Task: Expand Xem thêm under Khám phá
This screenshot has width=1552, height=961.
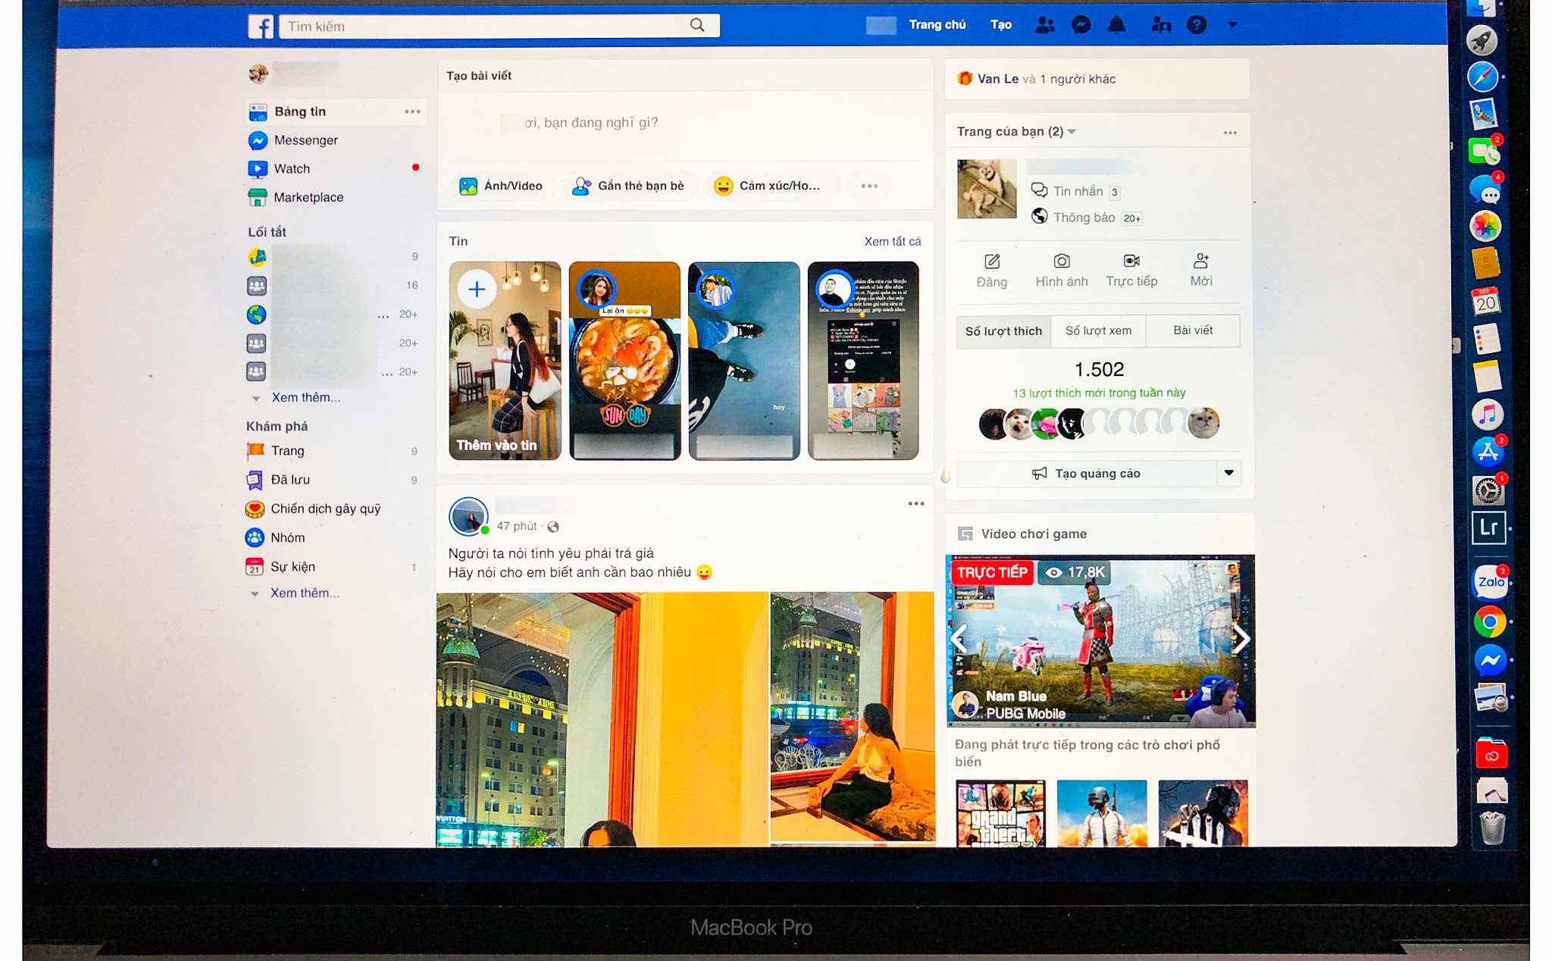Action: [305, 593]
